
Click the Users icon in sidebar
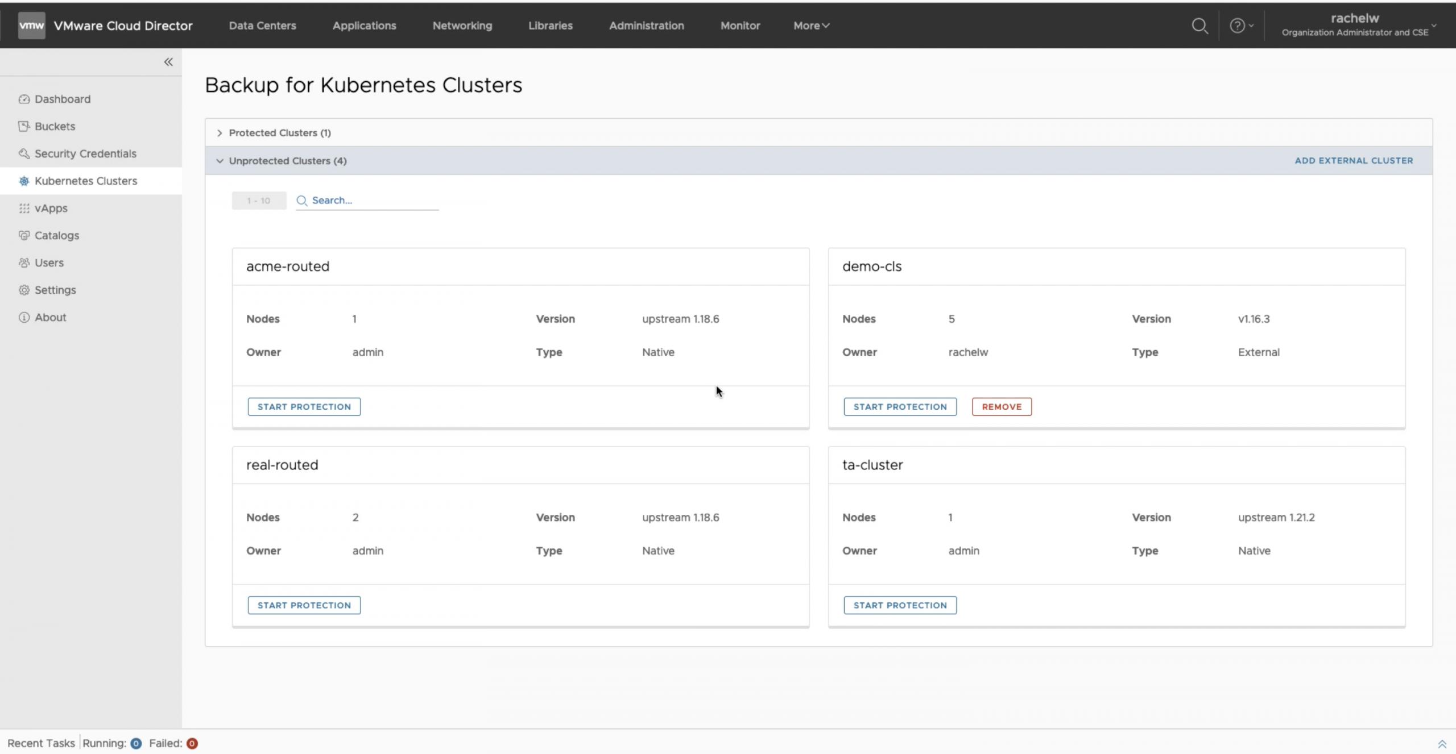click(x=24, y=263)
